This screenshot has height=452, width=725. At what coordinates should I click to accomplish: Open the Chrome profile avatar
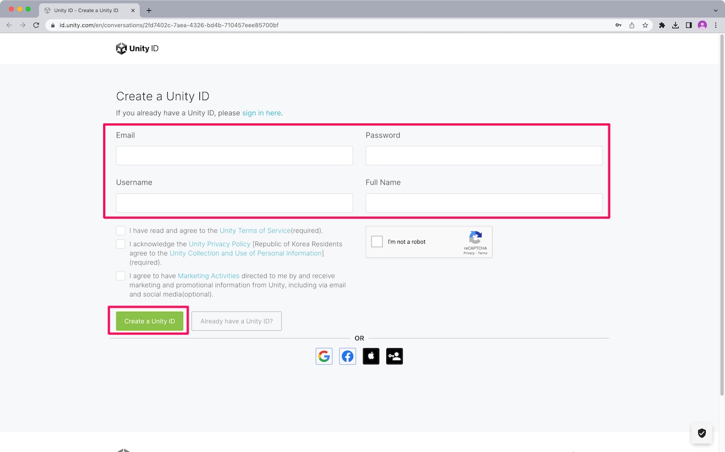click(x=702, y=25)
